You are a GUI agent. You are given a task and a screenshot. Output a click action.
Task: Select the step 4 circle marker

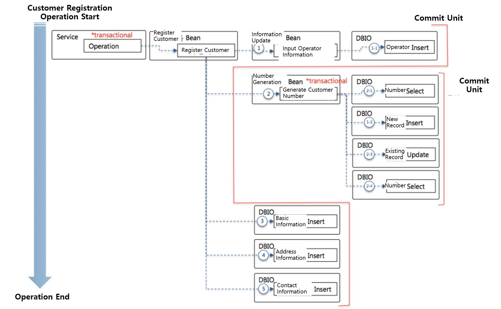tap(263, 255)
